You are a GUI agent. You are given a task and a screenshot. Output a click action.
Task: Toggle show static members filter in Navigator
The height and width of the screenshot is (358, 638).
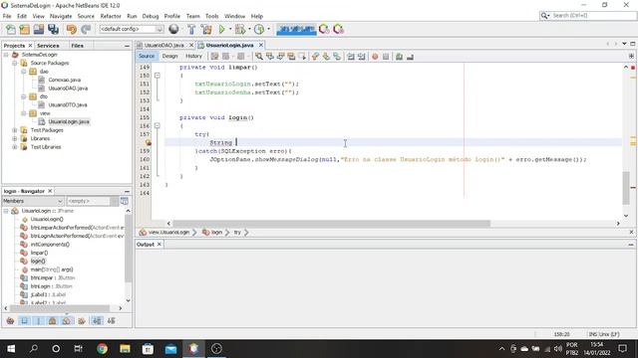coord(39,321)
